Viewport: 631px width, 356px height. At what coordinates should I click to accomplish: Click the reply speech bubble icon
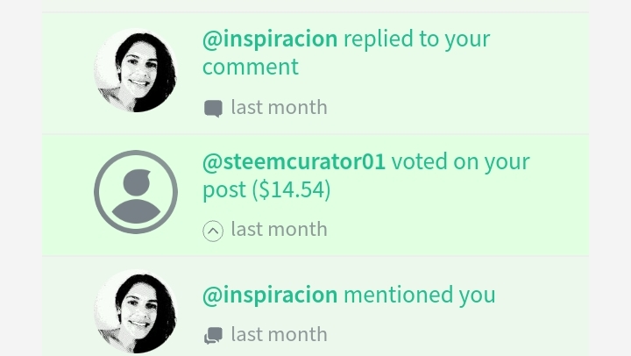click(x=213, y=109)
